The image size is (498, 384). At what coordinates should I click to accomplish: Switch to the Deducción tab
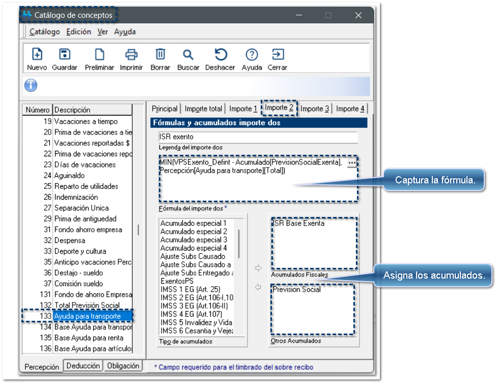tap(83, 366)
